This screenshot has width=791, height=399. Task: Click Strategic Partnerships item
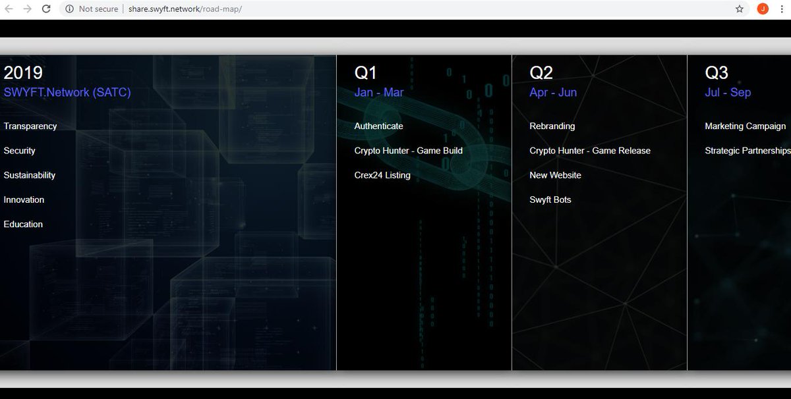(747, 151)
